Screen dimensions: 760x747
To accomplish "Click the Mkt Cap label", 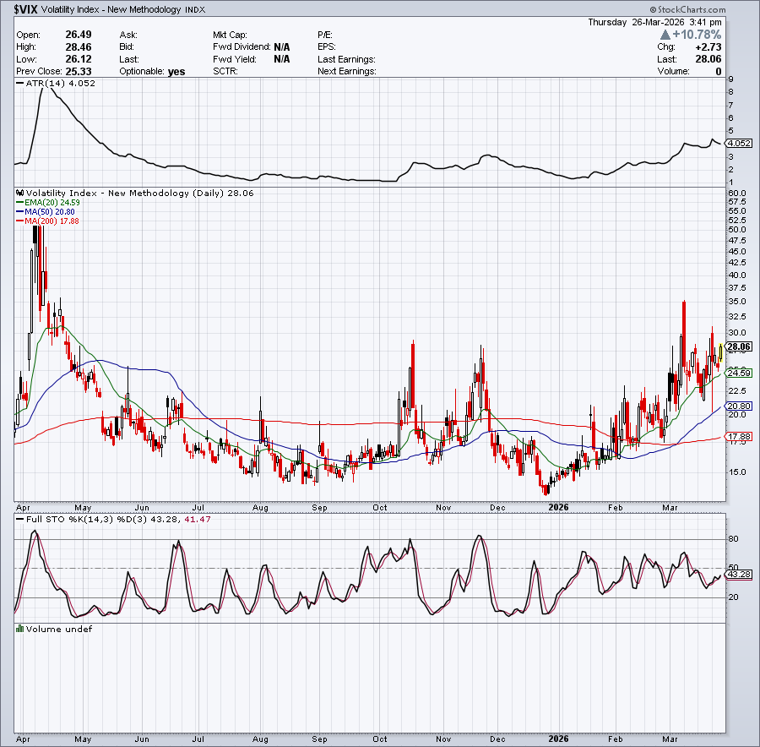I will (x=230, y=35).
